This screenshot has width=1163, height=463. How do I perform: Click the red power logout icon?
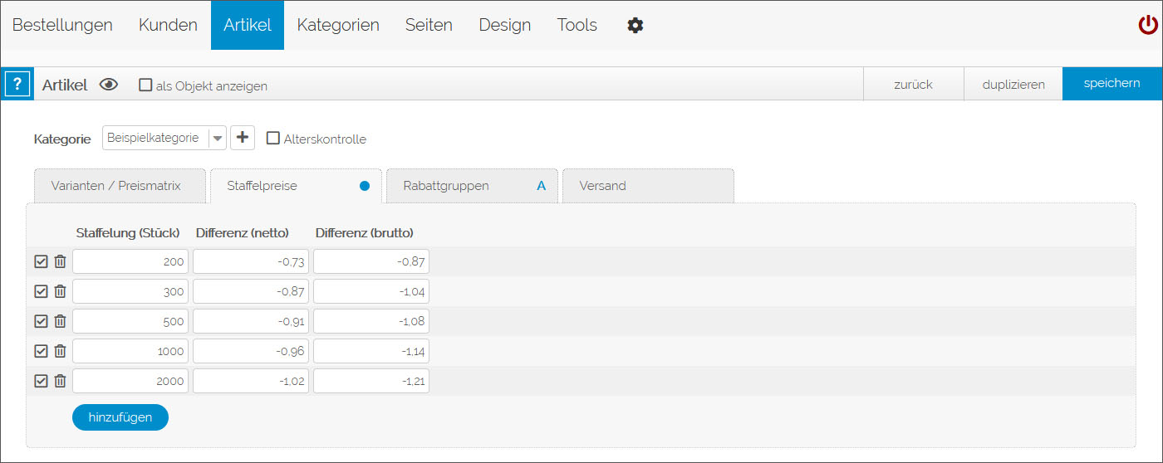(x=1147, y=26)
